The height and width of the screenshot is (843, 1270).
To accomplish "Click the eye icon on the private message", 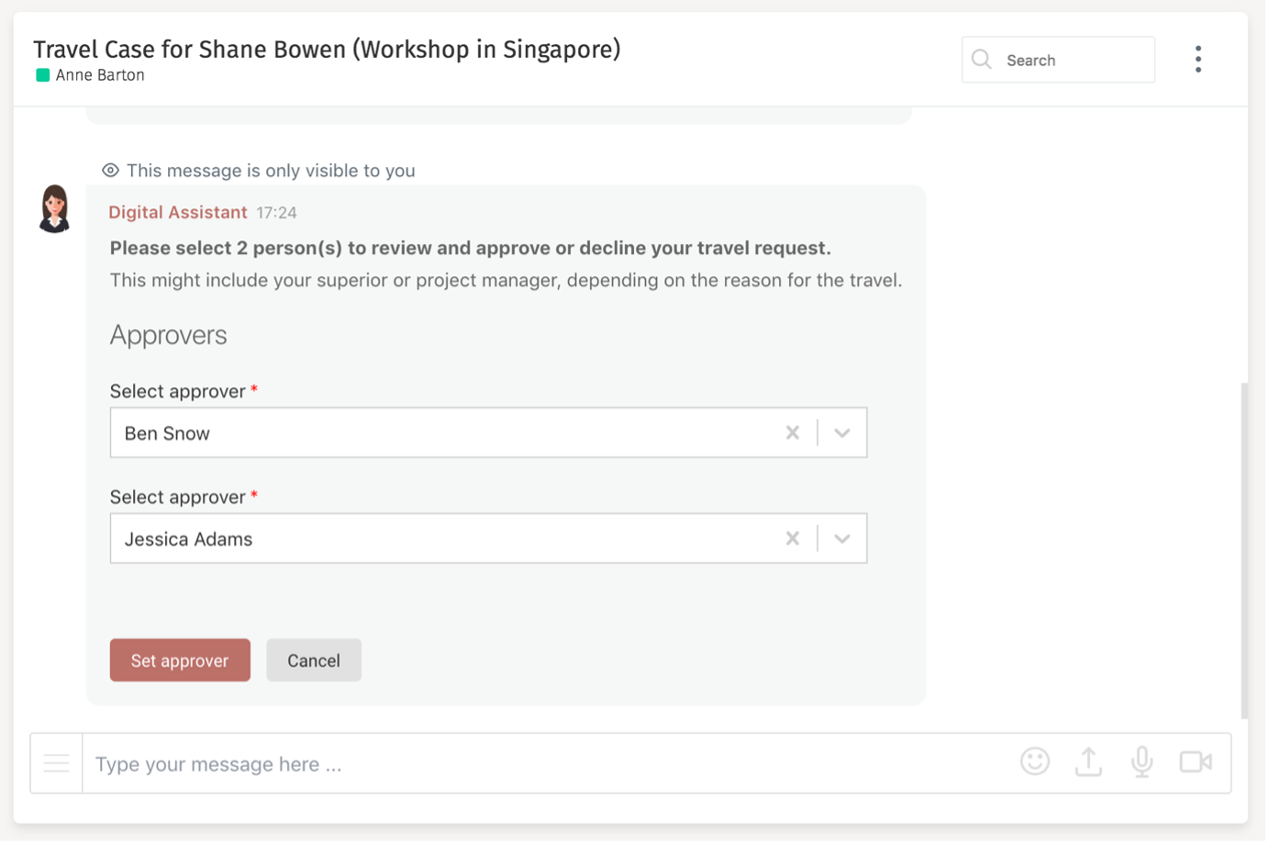I will click(110, 170).
